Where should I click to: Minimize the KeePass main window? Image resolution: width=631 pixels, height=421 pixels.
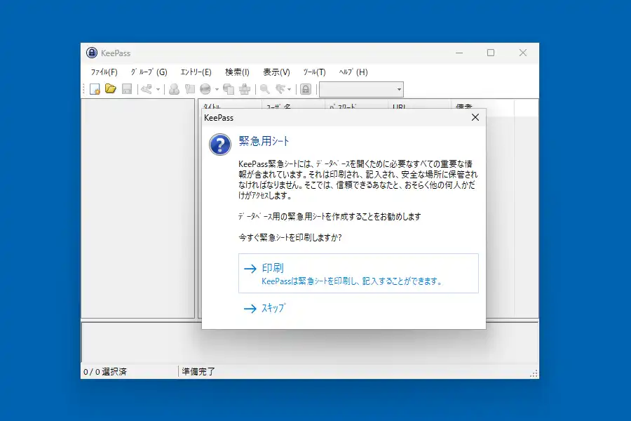459,53
